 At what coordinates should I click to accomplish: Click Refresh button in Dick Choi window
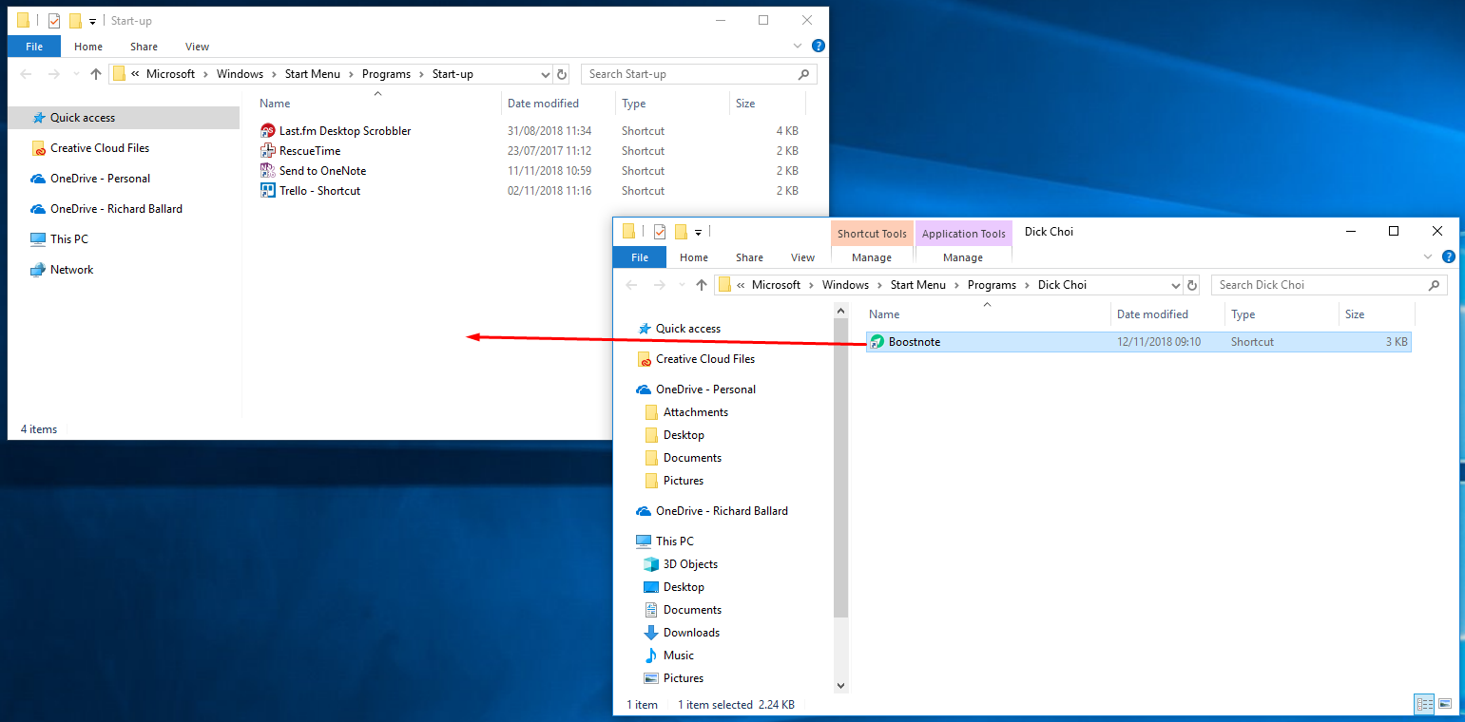tap(1192, 285)
